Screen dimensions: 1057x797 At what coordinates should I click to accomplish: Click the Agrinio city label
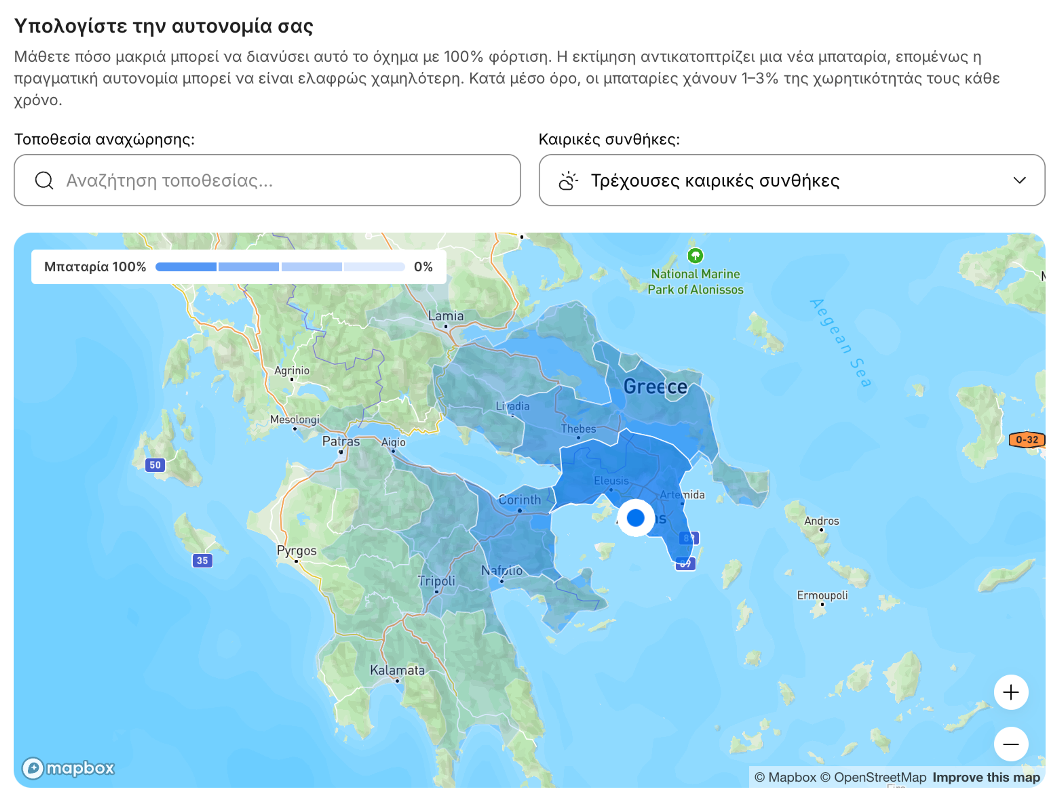(292, 370)
